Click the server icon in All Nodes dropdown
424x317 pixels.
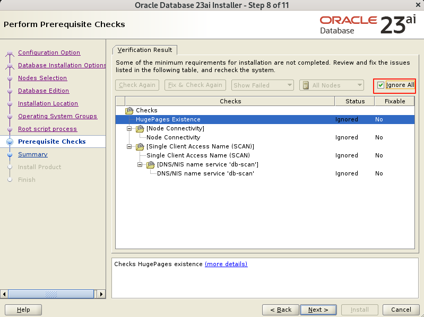click(306, 85)
